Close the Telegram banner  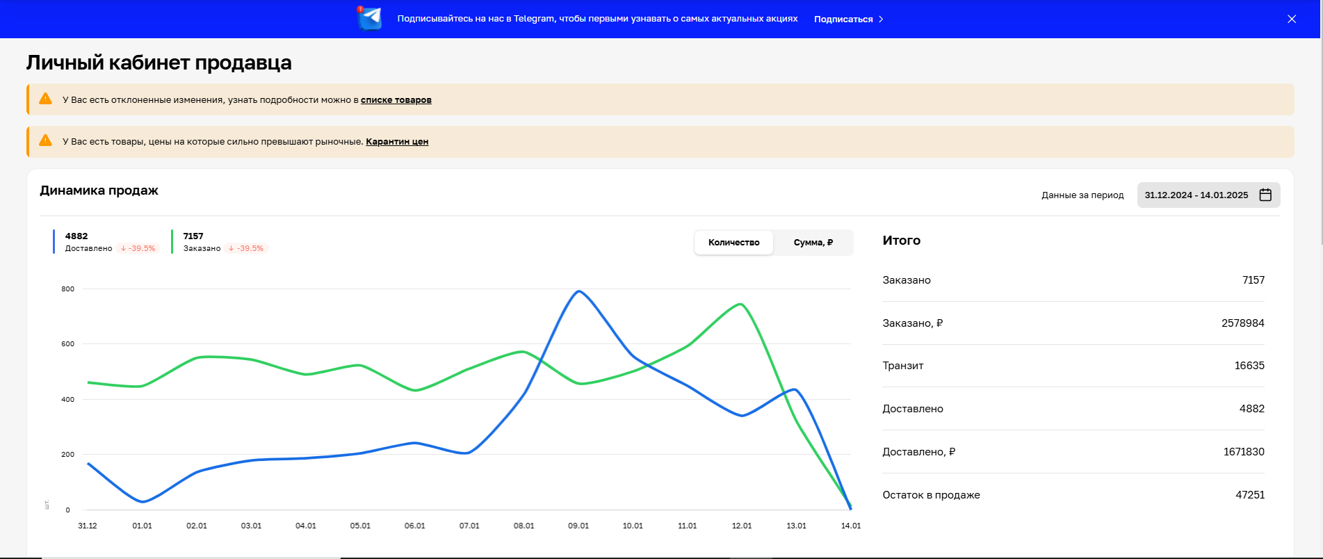pos(1292,19)
